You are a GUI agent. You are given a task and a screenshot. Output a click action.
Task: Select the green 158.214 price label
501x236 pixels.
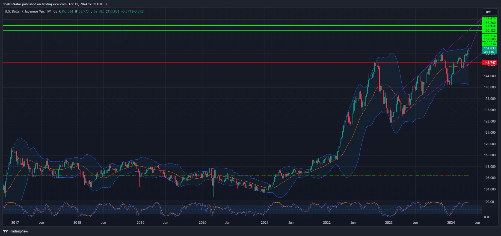click(x=490, y=36)
